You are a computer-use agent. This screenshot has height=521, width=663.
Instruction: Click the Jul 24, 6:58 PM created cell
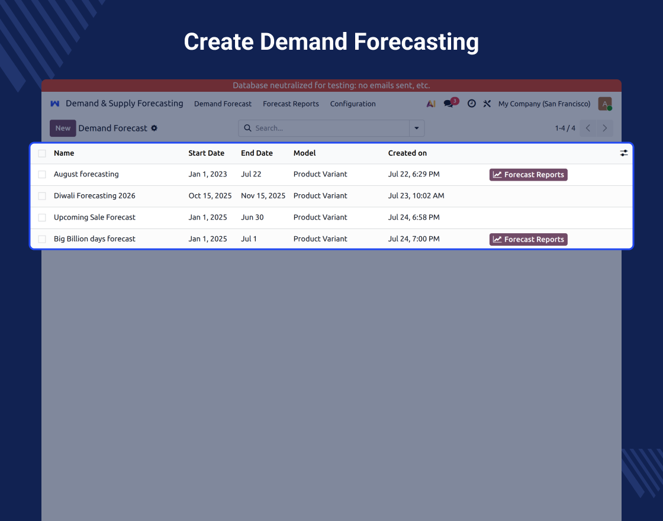click(414, 217)
